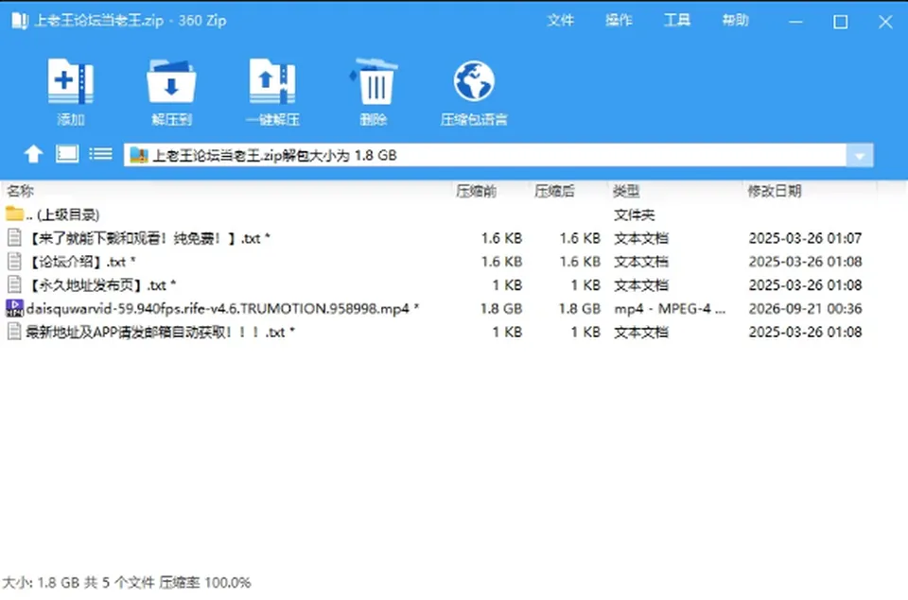Run 一键解压 one-click extract
Screen dimensions: 908x600
tap(272, 81)
